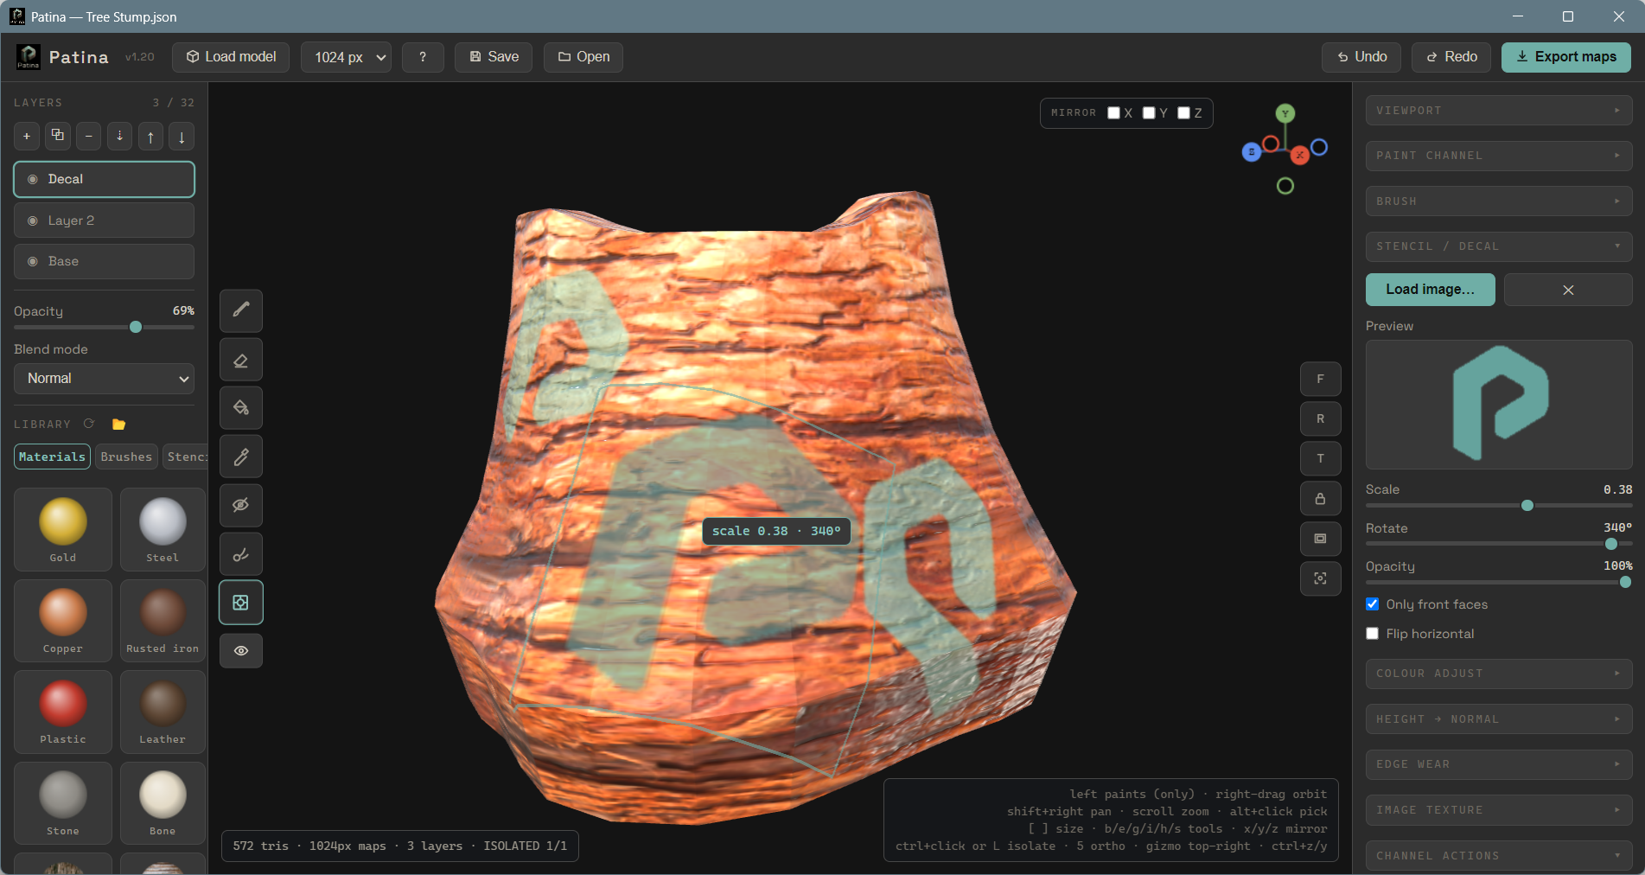1645x875 pixels.
Task: Expand the Edge Wear section
Action: (x=1499, y=764)
